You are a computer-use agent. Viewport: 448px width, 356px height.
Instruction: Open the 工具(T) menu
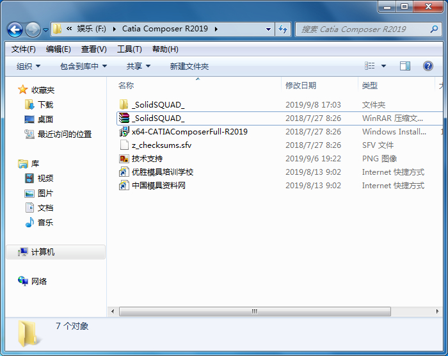coord(129,49)
